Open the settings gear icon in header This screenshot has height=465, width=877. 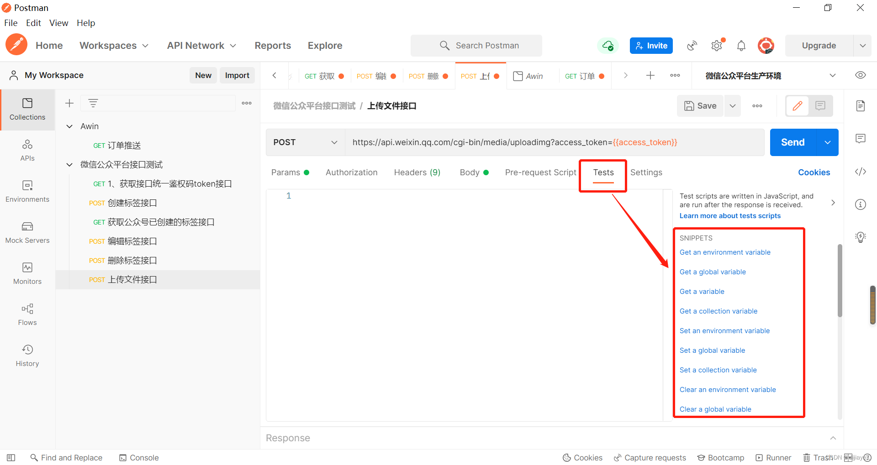tap(717, 46)
